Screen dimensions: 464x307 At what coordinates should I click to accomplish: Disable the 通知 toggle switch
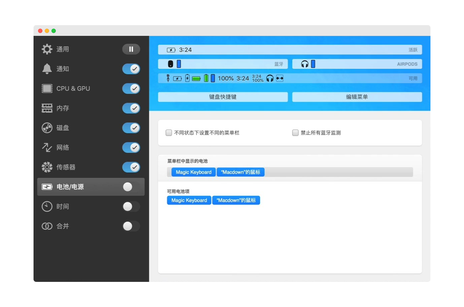click(131, 69)
